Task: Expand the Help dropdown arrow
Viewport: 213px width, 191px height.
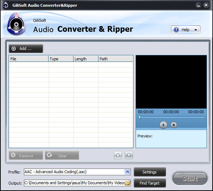Action: [x=196, y=30]
